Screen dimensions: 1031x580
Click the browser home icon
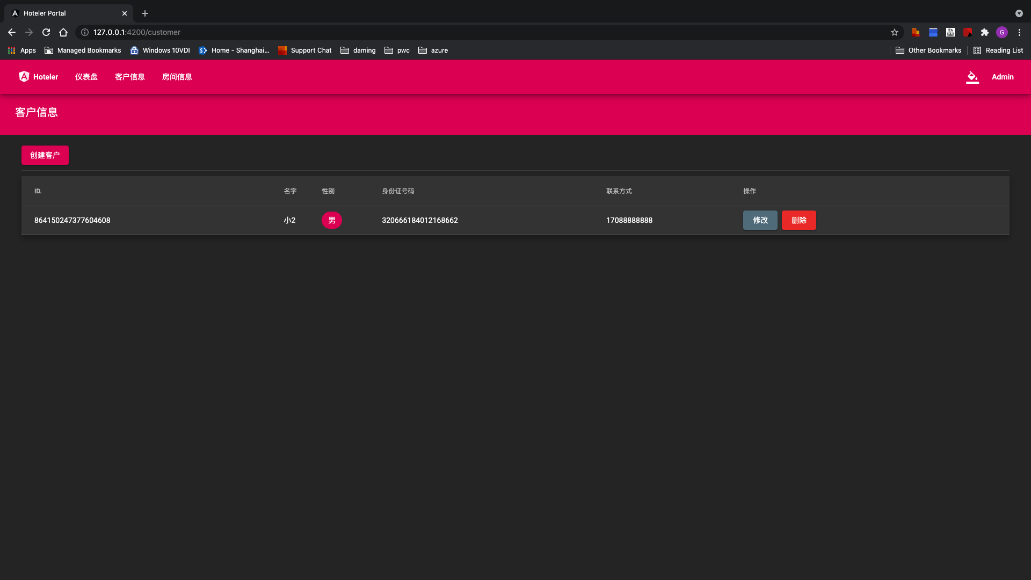pos(63,32)
